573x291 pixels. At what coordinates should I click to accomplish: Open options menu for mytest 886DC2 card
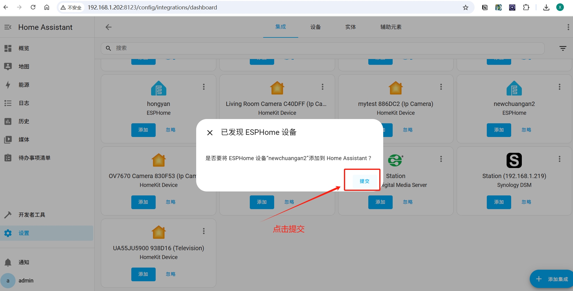(441, 87)
